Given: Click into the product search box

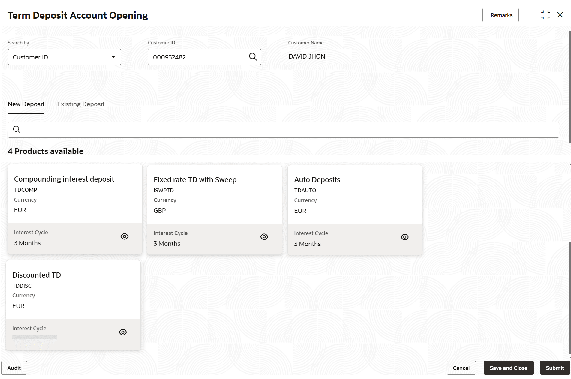Looking at the screenshot, I should pos(284,130).
